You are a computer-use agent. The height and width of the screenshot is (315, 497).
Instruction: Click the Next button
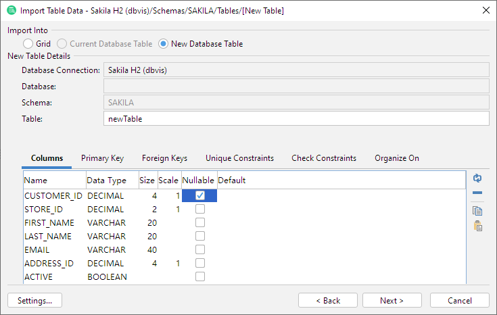coord(392,300)
